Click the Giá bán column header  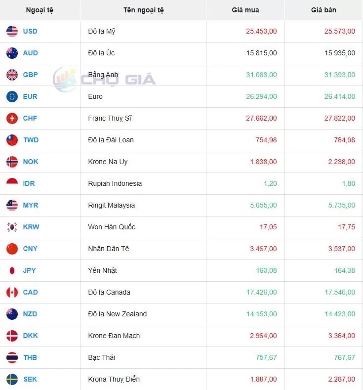(x=323, y=10)
